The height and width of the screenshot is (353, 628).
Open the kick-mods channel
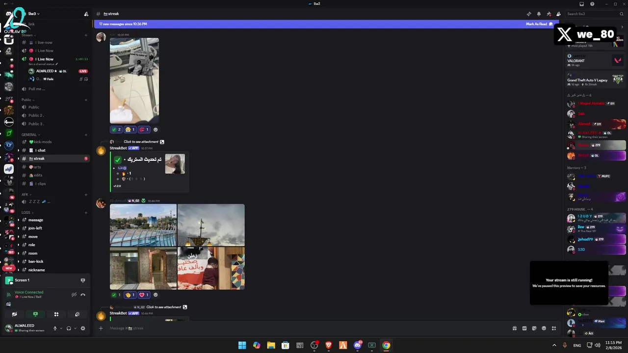54,142
